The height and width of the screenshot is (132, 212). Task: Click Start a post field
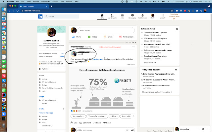coord(106,30)
